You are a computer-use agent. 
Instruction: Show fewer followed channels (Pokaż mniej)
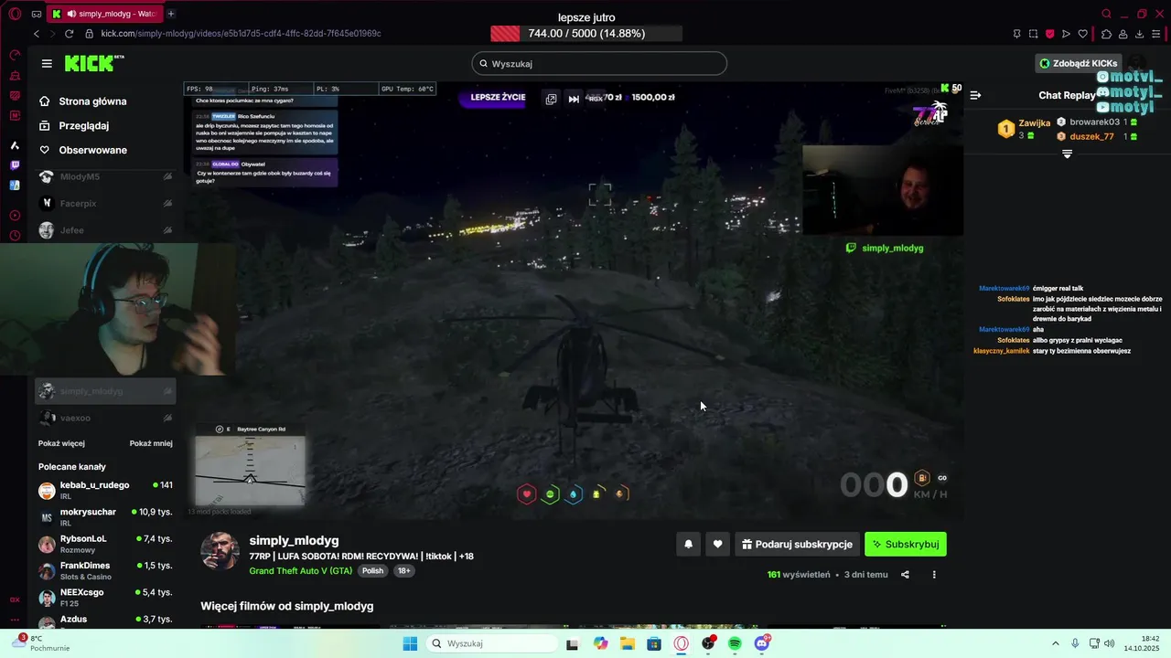[151, 443]
